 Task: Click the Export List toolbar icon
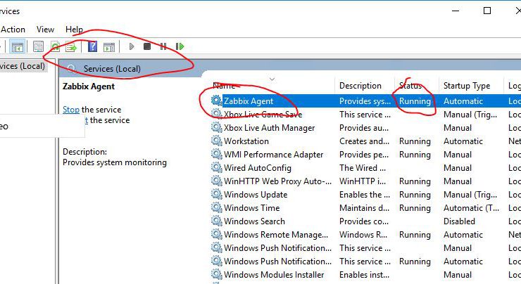(71, 46)
